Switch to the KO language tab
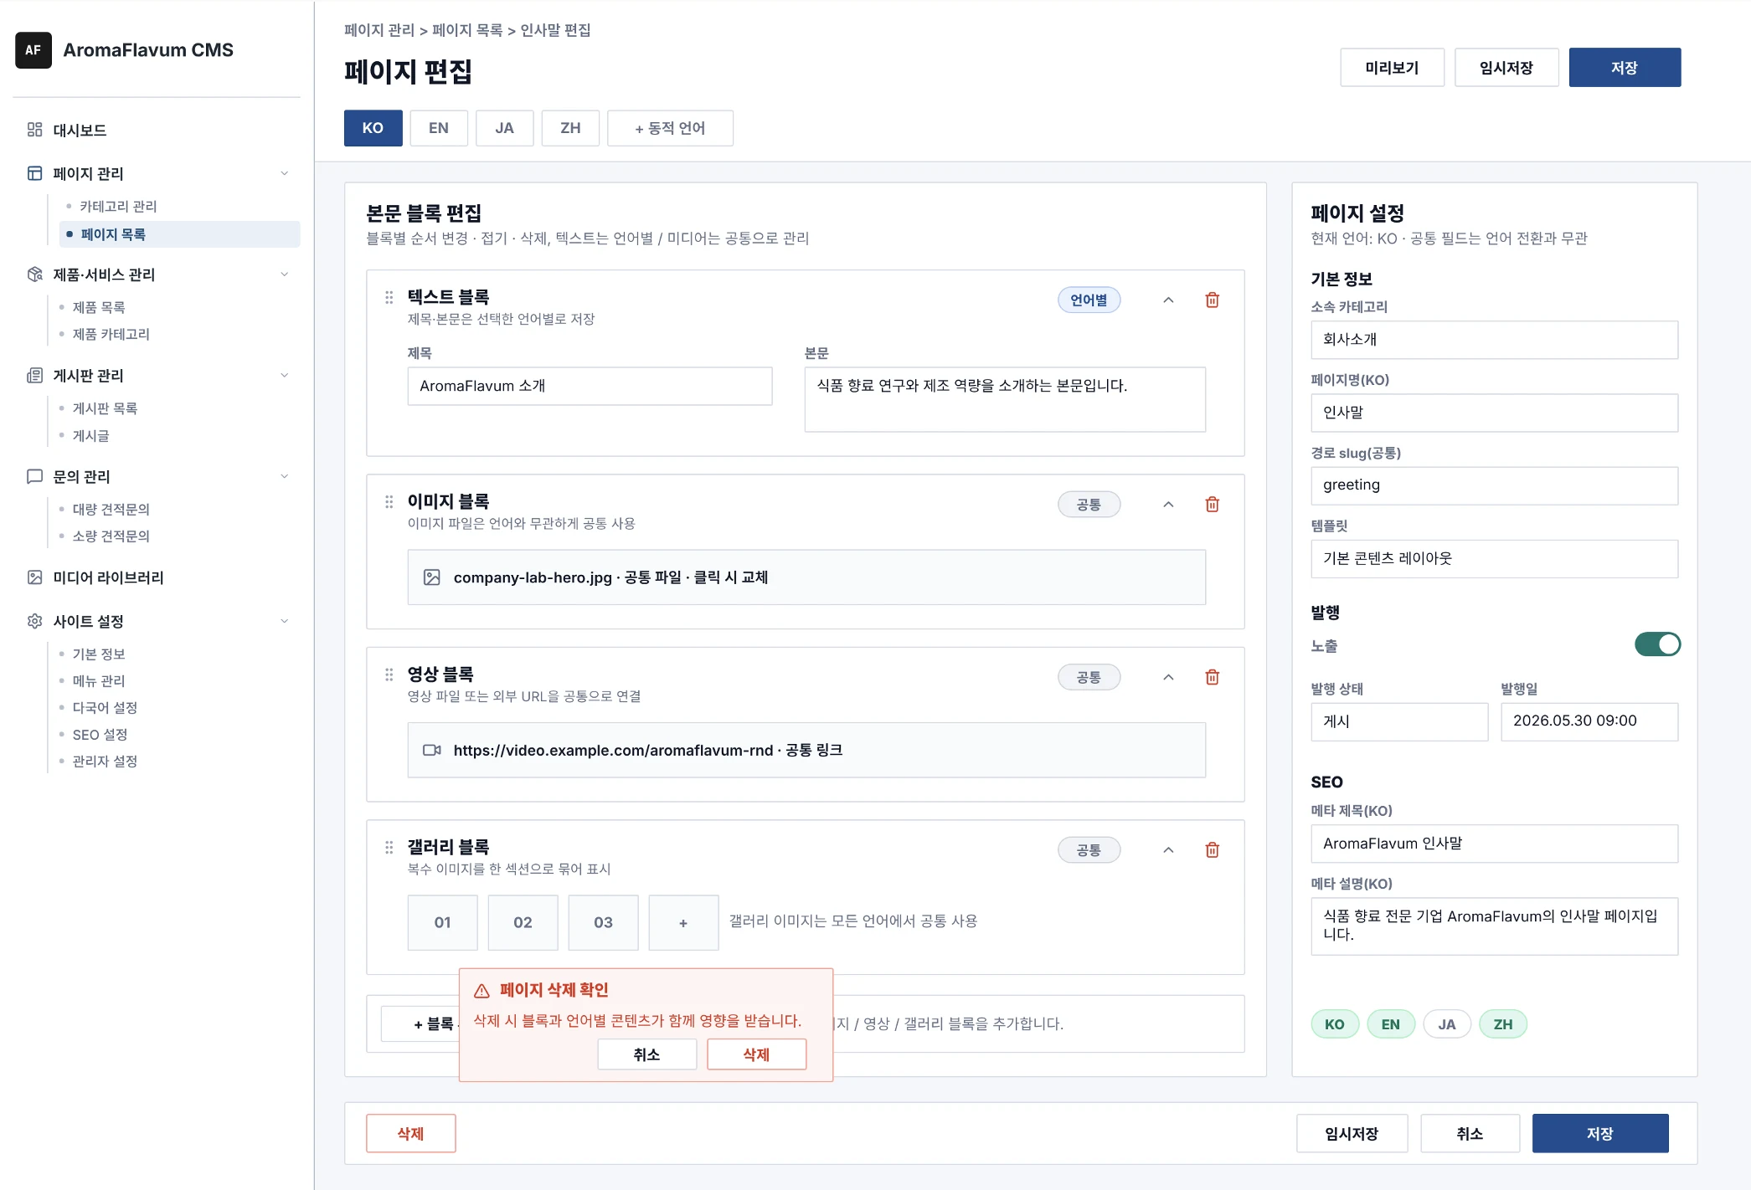1751x1190 pixels. (373, 128)
